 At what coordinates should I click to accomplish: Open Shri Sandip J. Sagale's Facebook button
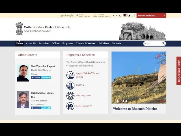tap(36, 108)
